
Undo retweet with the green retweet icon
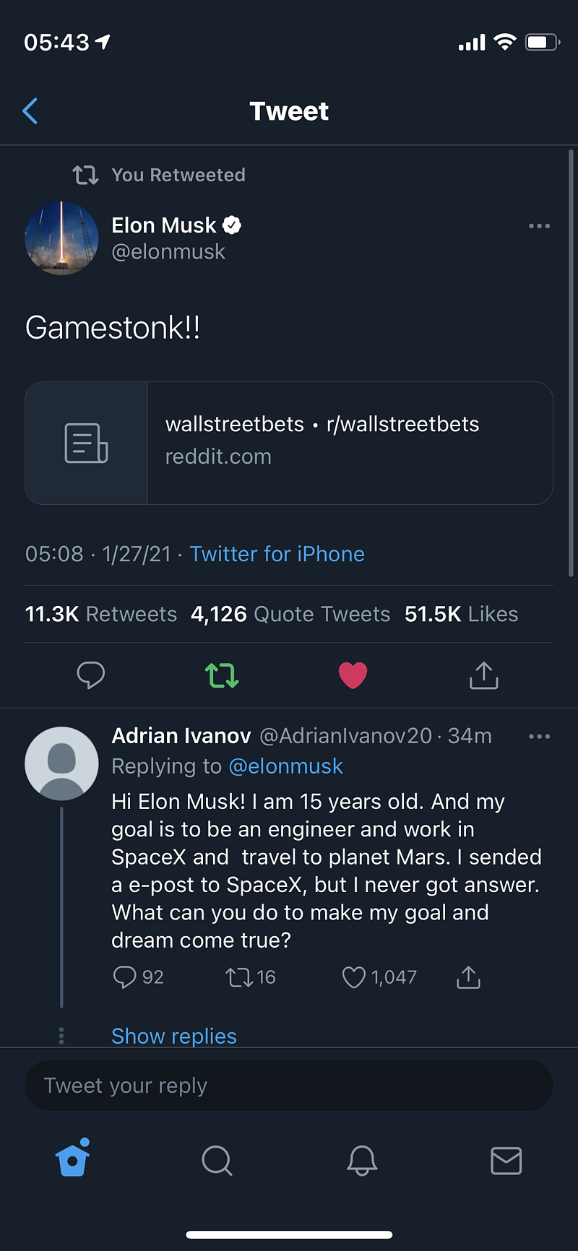pyautogui.click(x=222, y=675)
